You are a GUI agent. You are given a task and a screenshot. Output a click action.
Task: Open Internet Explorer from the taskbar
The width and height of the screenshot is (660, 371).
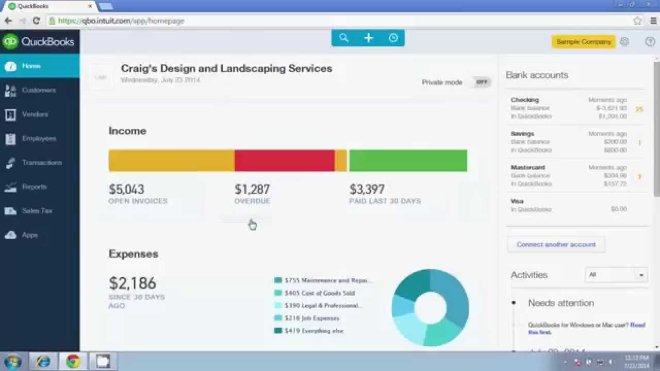43,361
